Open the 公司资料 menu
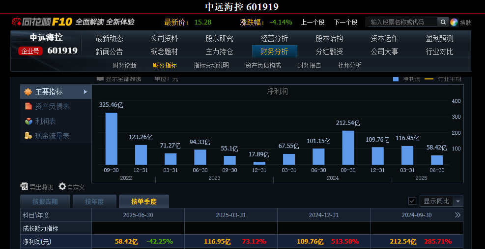The width and height of the screenshot is (485, 249). (x=164, y=39)
